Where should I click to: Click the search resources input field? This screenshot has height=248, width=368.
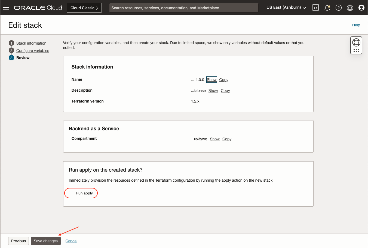tap(184, 8)
